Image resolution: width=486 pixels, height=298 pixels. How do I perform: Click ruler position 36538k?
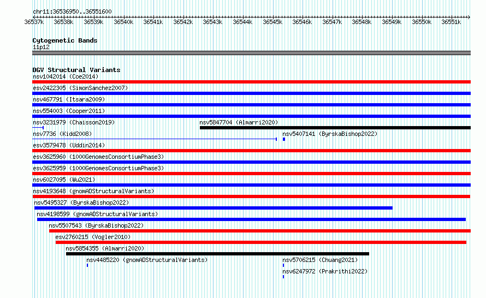click(x=63, y=22)
